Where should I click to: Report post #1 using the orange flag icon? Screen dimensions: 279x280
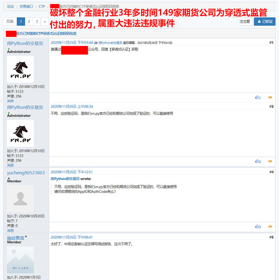tap(270, 97)
